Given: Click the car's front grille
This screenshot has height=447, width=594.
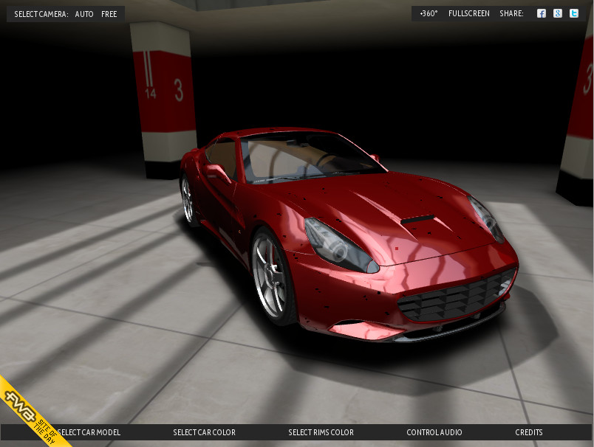Looking at the screenshot, I should point(456,297).
